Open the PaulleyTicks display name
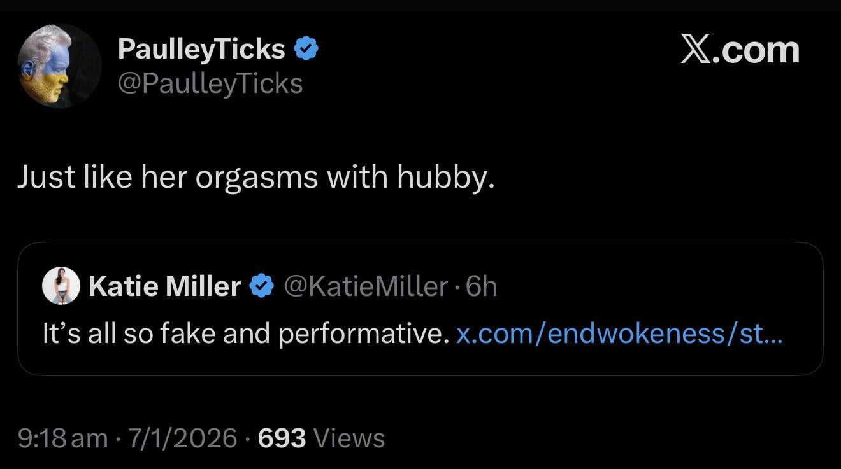The height and width of the screenshot is (469, 841). point(201,49)
